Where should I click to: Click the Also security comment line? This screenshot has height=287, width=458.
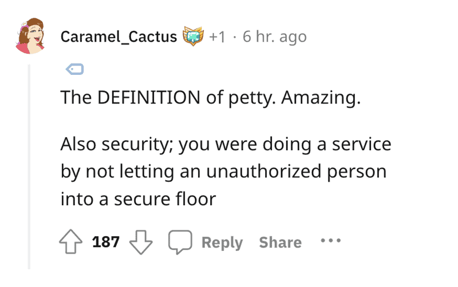(x=226, y=145)
